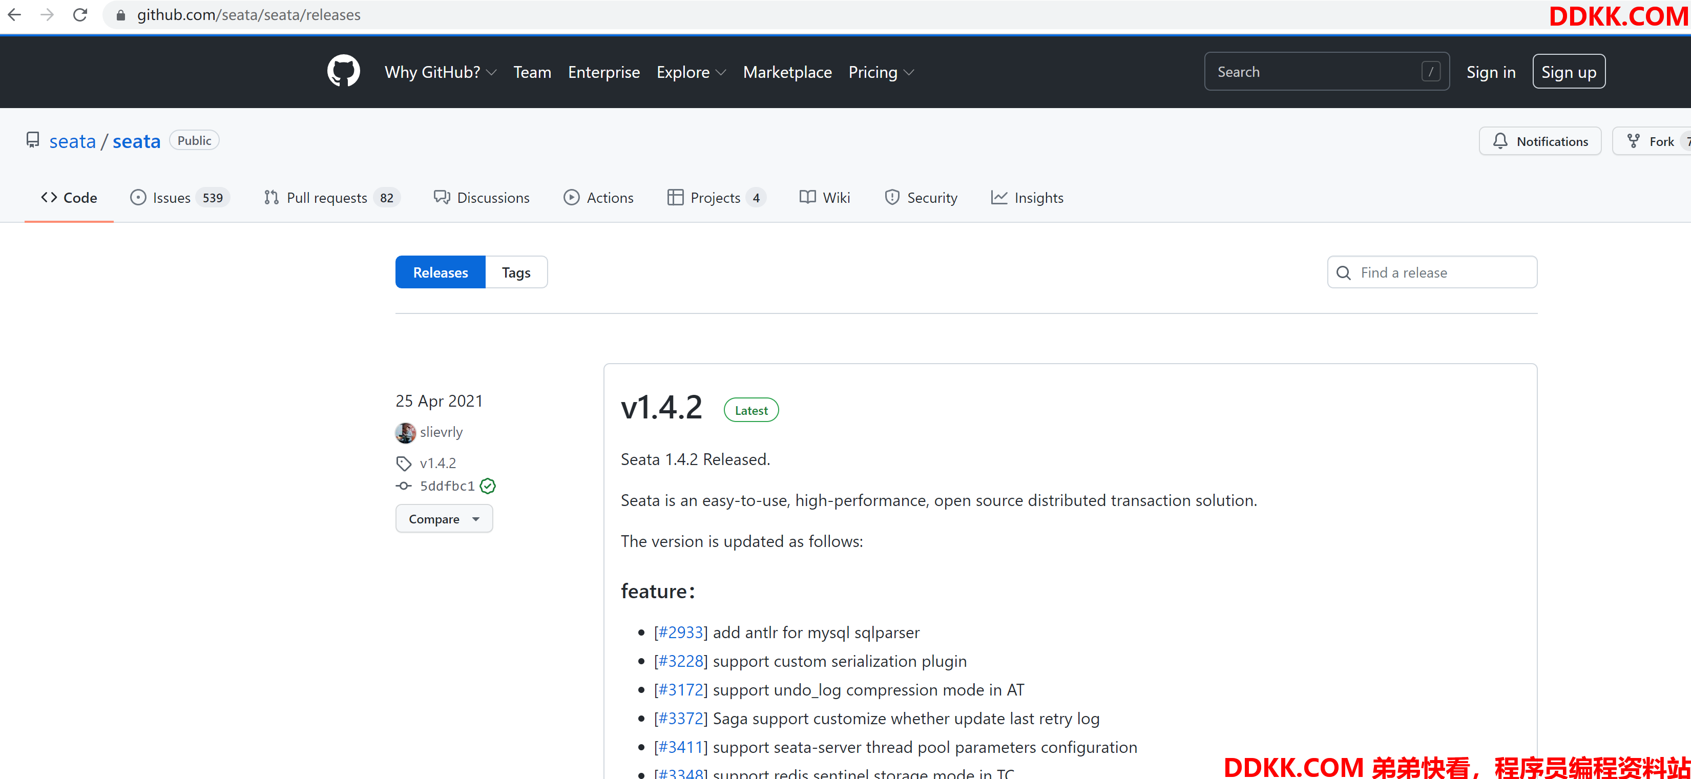The width and height of the screenshot is (1691, 779).
Task: Open the Team link
Action: (532, 72)
